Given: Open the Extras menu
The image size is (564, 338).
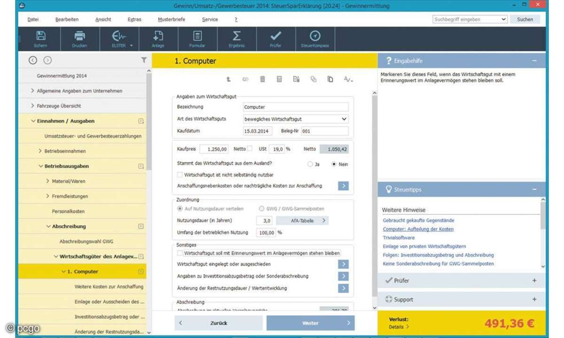Looking at the screenshot, I should (134, 19).
